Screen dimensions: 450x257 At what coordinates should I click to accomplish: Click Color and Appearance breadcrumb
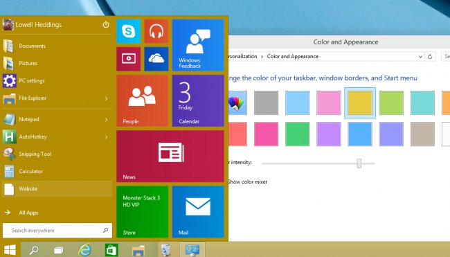pyautogui.click(x=293, y=57)
